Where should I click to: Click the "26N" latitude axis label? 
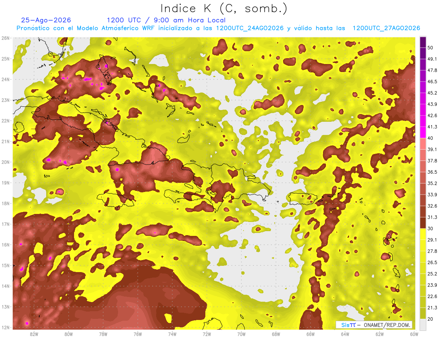pos(5,38)
